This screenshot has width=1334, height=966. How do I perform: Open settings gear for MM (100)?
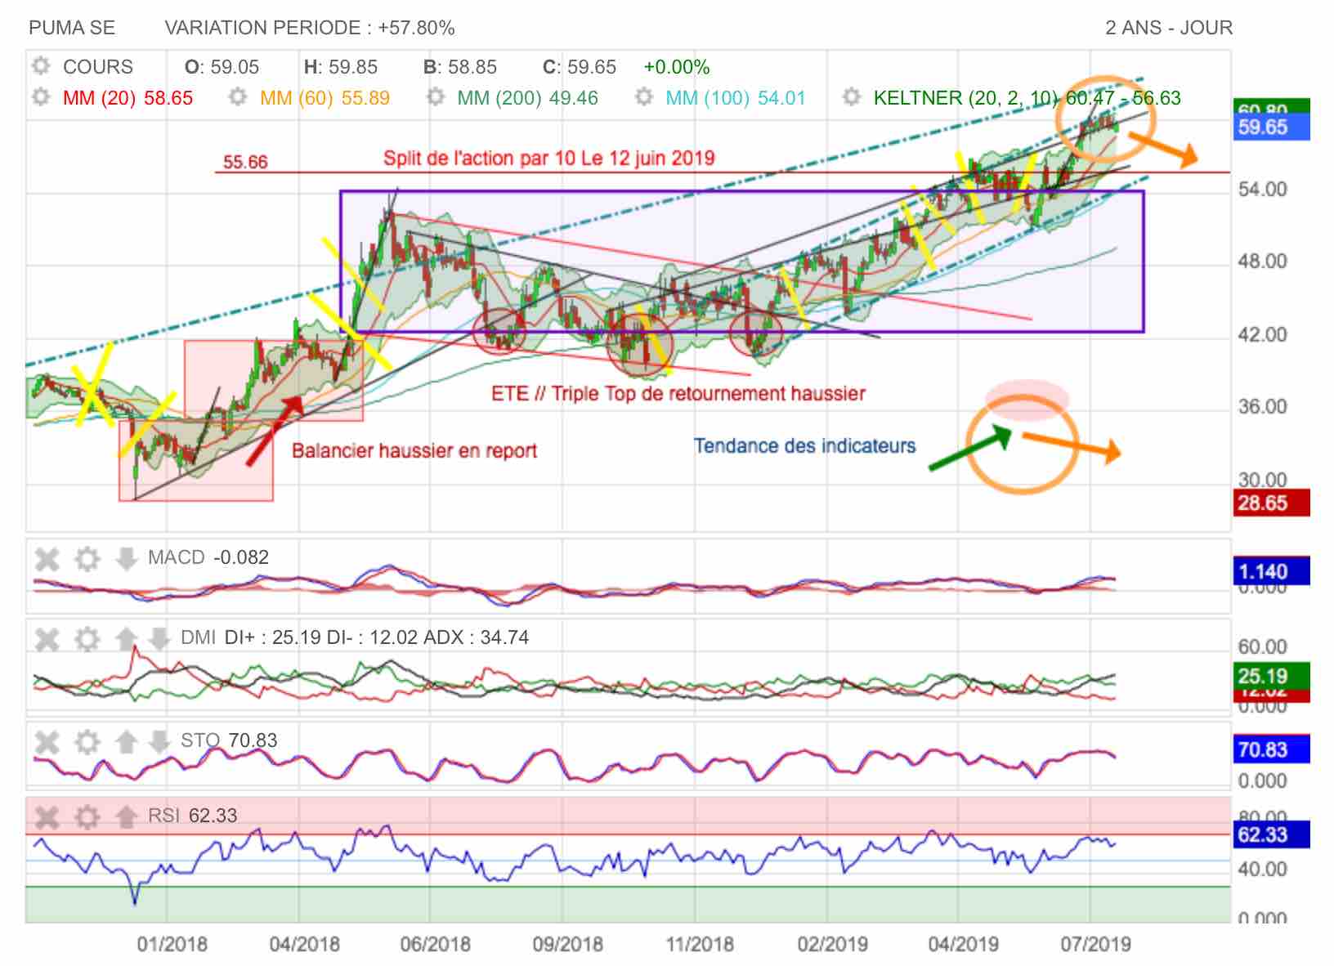pyautogui.click(x=644, y=97)
